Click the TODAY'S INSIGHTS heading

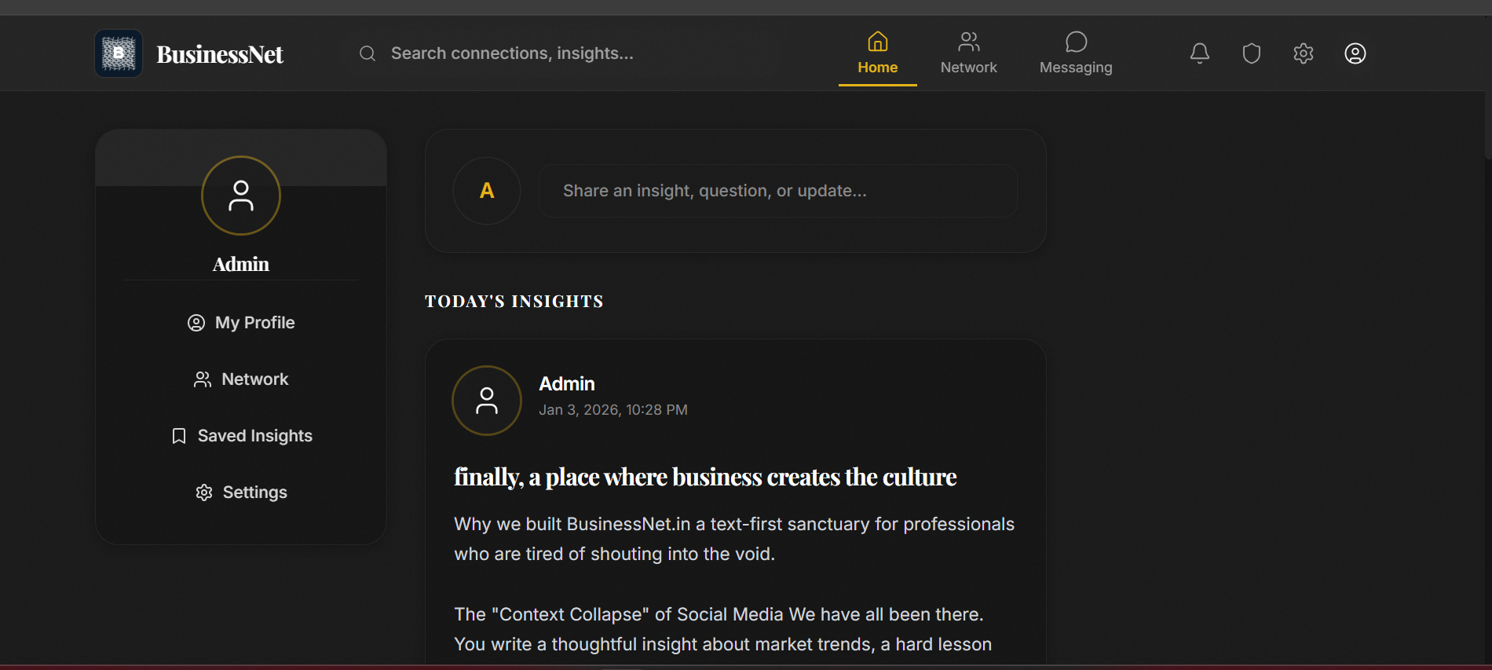[514, 302]
